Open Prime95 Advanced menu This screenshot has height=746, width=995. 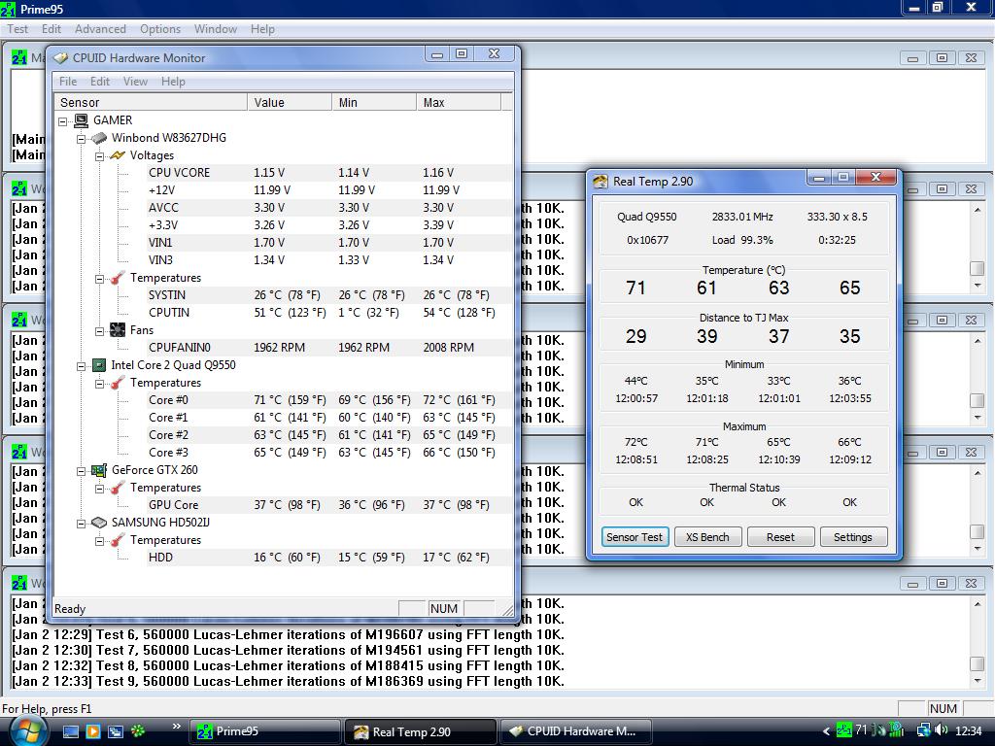tap(100, 29)
